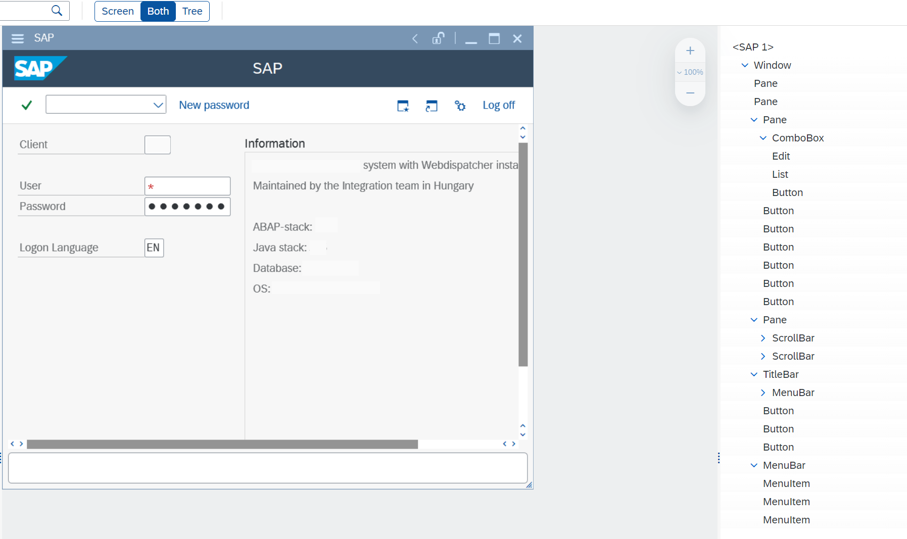This screenshot has height=539, width=907.
Task: Click the left arrow at horizontal scrollbar start
Action: [x=12, y=444]
